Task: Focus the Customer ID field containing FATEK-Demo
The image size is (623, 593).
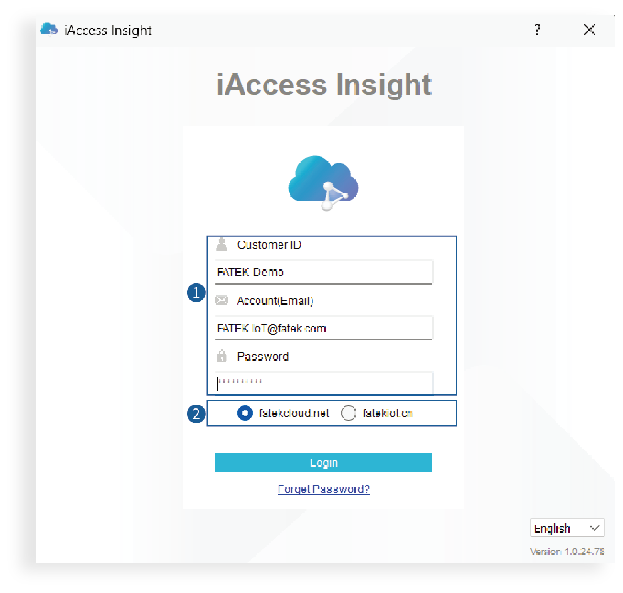Action: pos(323,273)
